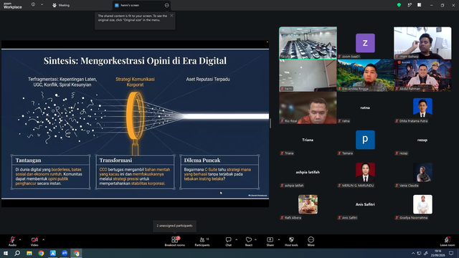Select Rafli Albera's tile
459x258 pixels.
click(308, 204)
